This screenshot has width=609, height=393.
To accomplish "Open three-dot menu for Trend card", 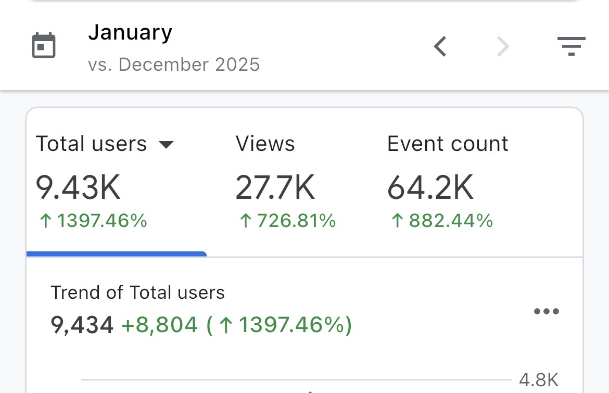I will (547, 312).
